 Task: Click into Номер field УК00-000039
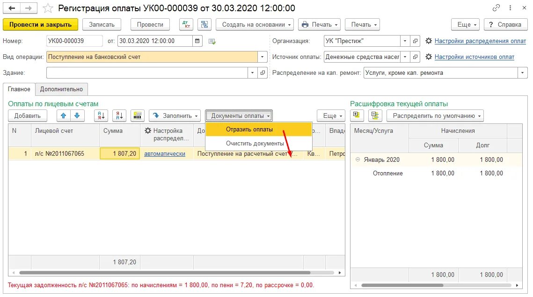point(74,41)
